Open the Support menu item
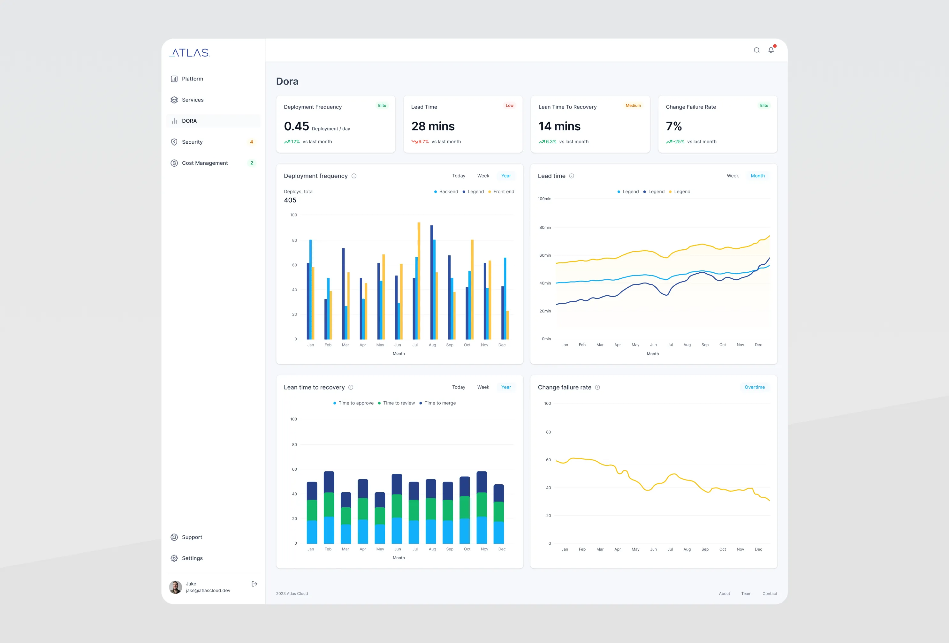 point(213,537)
